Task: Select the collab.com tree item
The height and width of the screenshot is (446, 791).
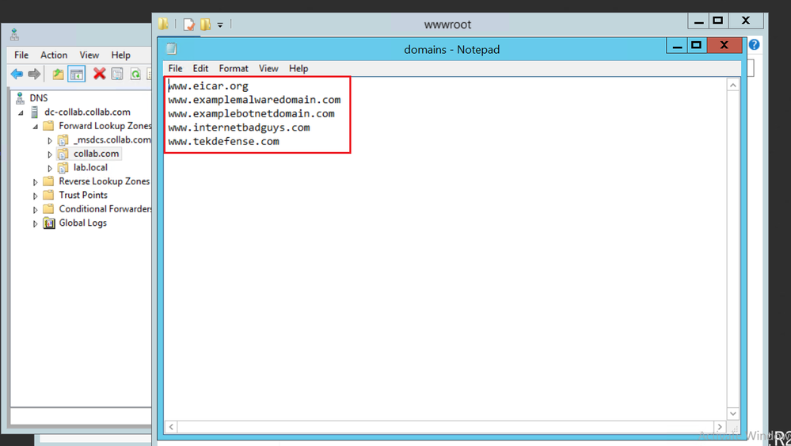Action: tap(97, 154)
